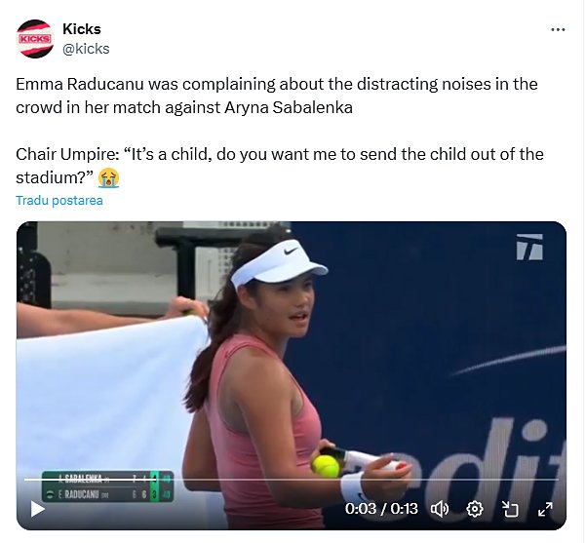Open the three-dot more options menu
The height and width of the screenshot is (543, 586).
(558, 29)
